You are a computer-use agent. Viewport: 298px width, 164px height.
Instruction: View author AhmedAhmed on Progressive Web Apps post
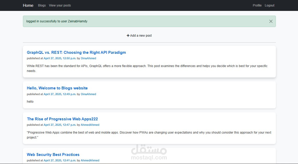90,125
